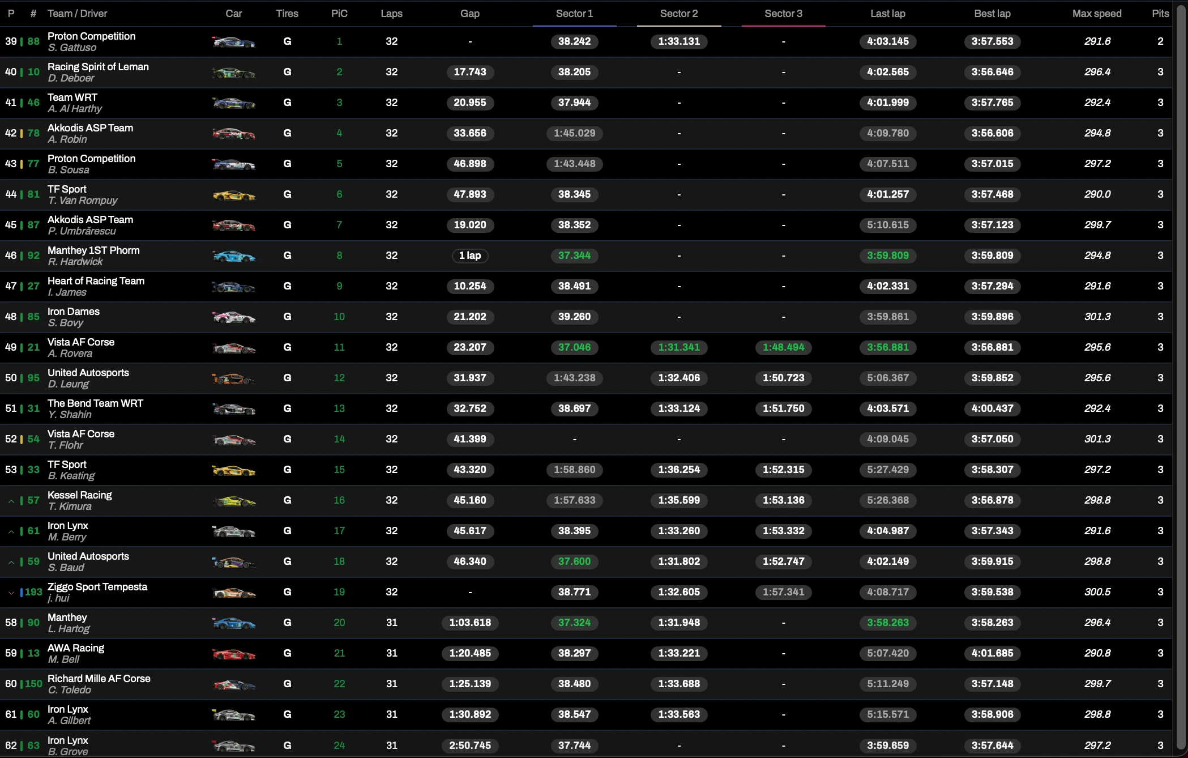Click best lap 4:01.685 for AWA Racing

point(992,653)
